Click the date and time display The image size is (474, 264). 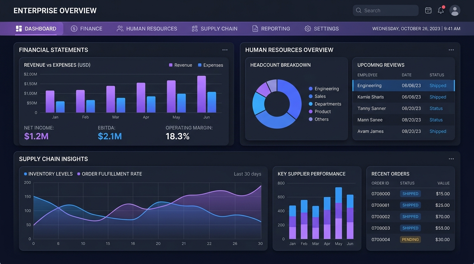(x=416, y=29)
